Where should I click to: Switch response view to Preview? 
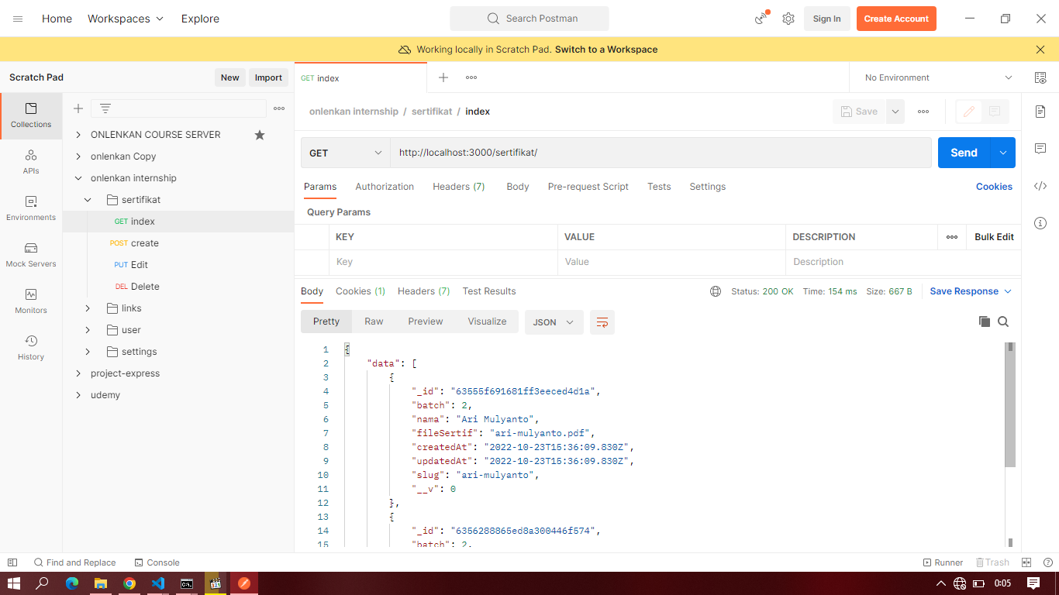click(x=426, y=322)
